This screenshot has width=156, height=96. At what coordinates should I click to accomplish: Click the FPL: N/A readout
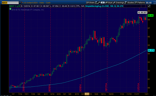[x=80, y=6]
